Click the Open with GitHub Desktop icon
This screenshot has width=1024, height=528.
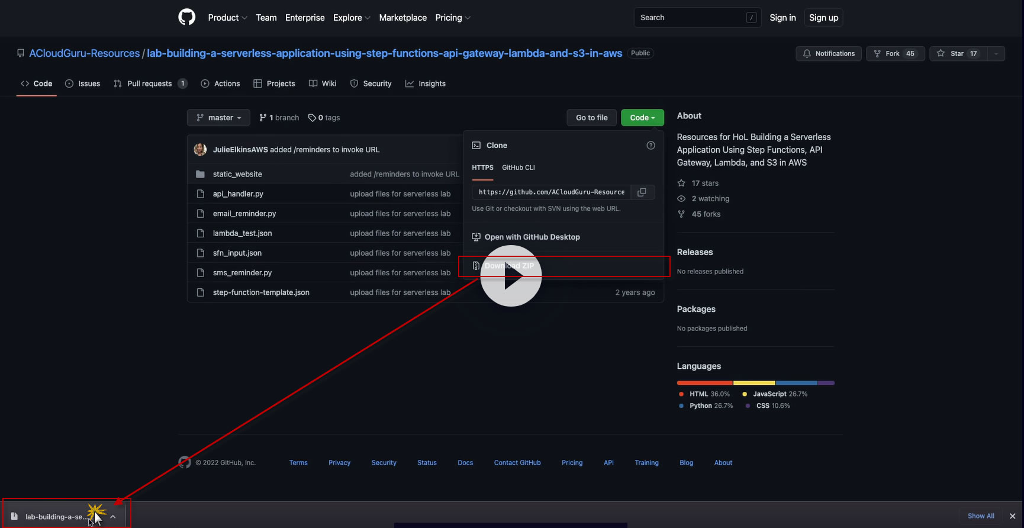point(476,237)
